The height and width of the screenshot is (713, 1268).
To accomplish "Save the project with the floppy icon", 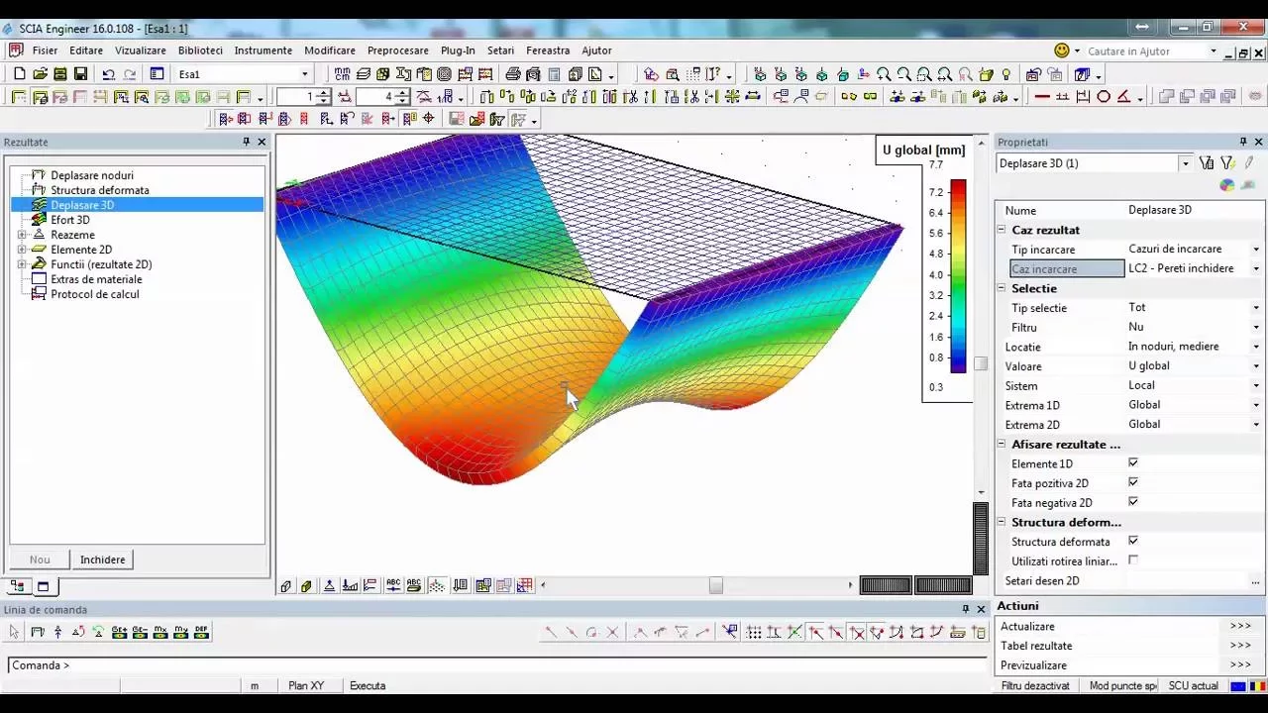I will click(x=81, y=74).
